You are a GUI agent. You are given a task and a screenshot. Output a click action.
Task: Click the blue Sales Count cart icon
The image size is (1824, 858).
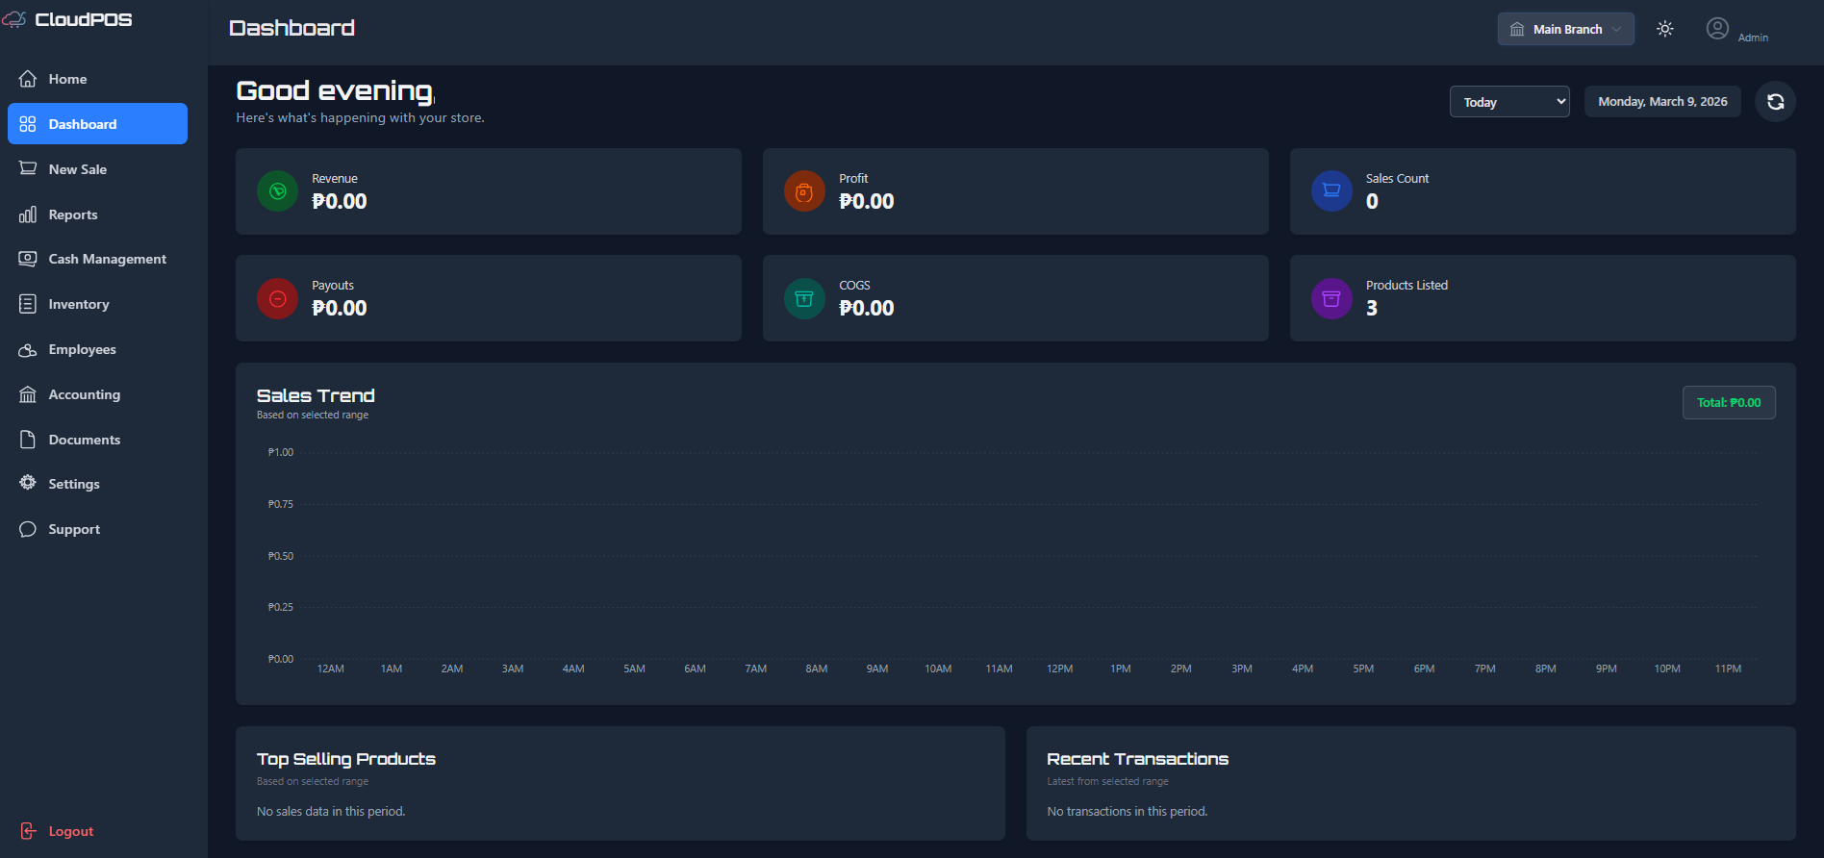click(1331, 191)
